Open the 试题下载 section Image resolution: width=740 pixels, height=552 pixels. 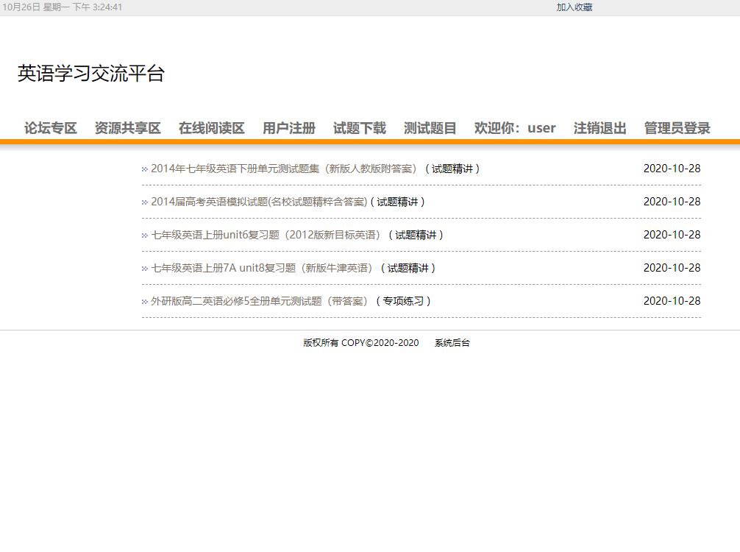point(359,127)
